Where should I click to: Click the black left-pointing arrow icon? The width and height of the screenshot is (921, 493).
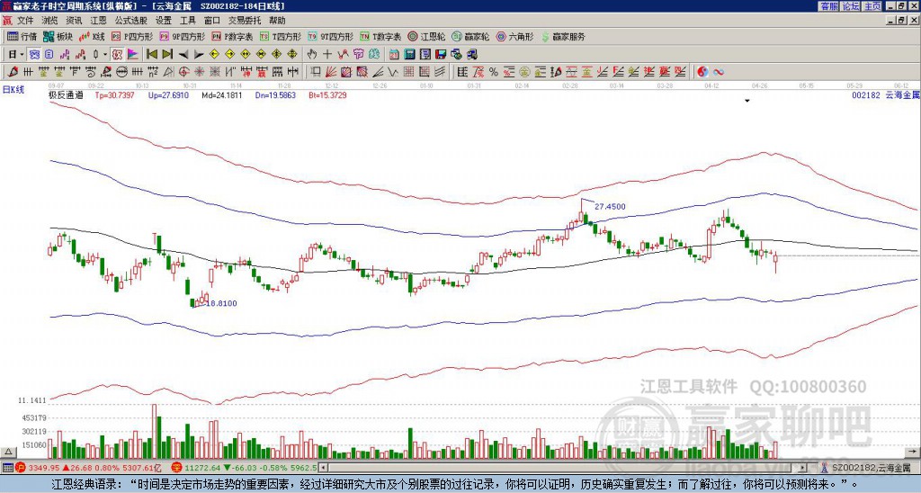(x=183, y=55)
